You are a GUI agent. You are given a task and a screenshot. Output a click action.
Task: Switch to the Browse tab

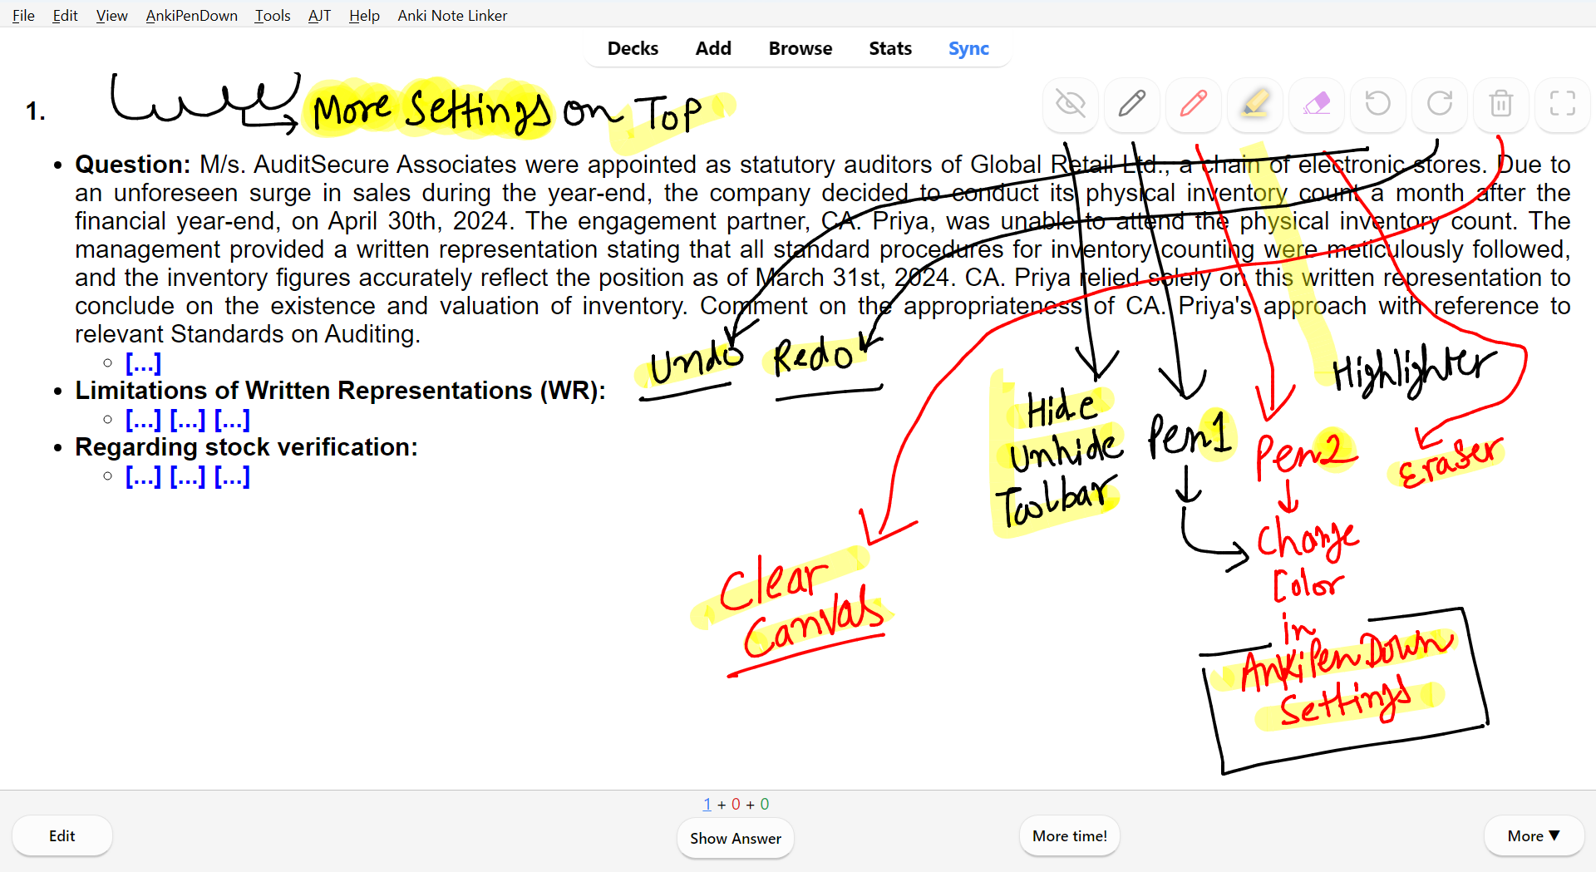800,48
